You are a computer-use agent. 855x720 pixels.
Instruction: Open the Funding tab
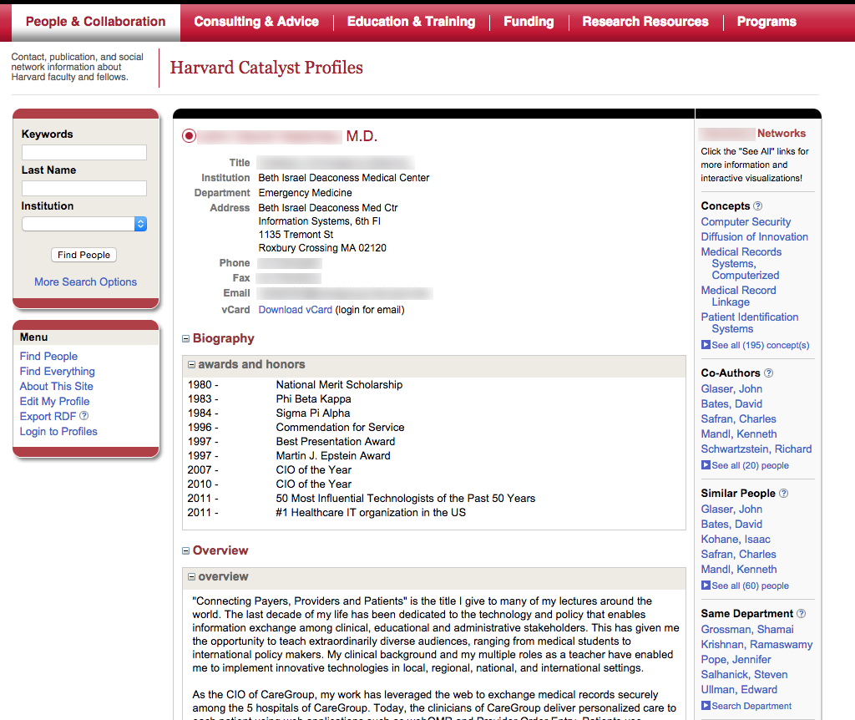point(529,22)
